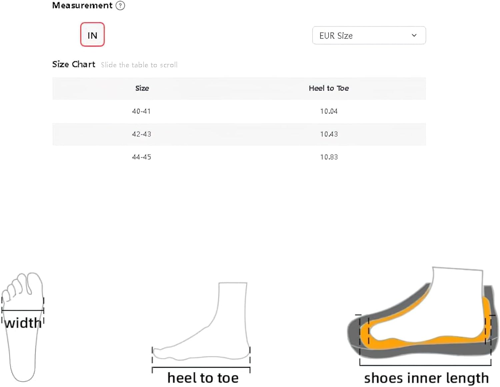Click the foot width diagram

(x=23, y=327)
